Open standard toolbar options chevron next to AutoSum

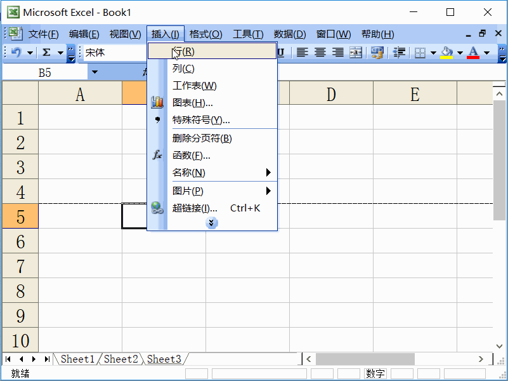point(71,53)
